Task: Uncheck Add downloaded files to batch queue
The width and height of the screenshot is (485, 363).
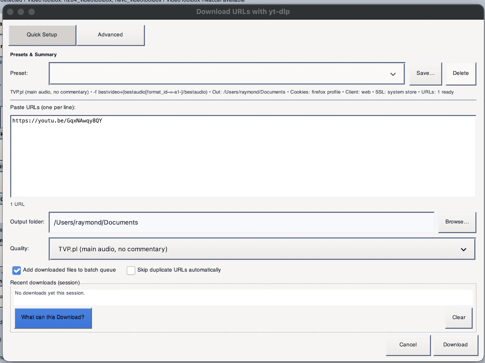Action: pyautogui.click(x=17, y=270)
